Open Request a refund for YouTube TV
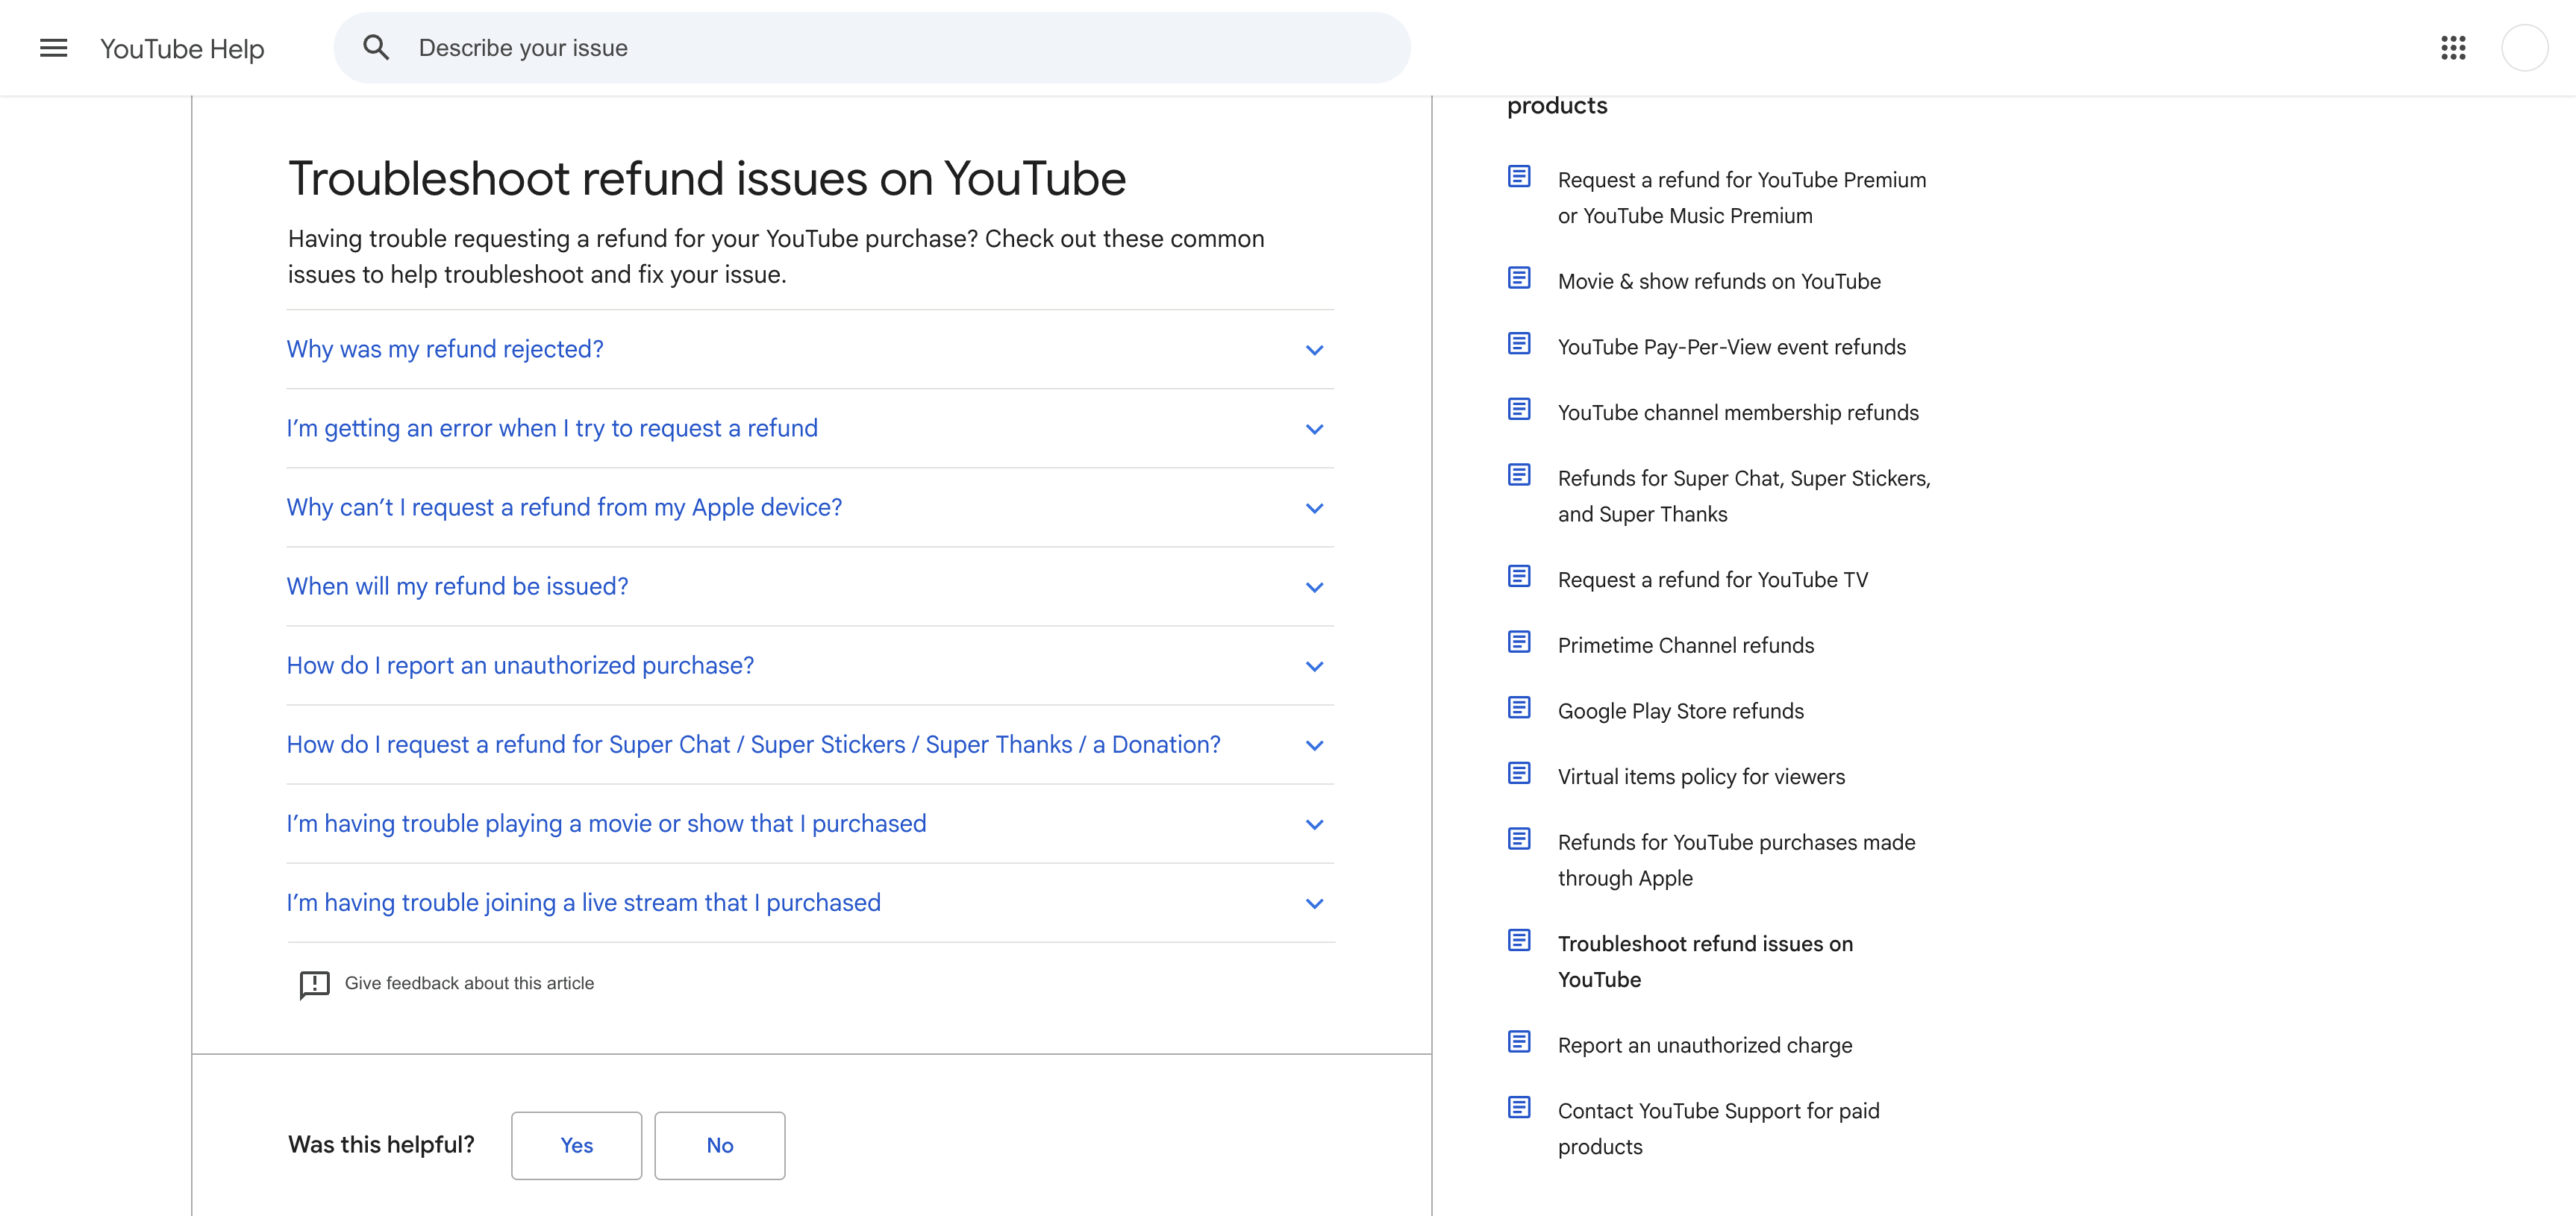 (1712, 580)
